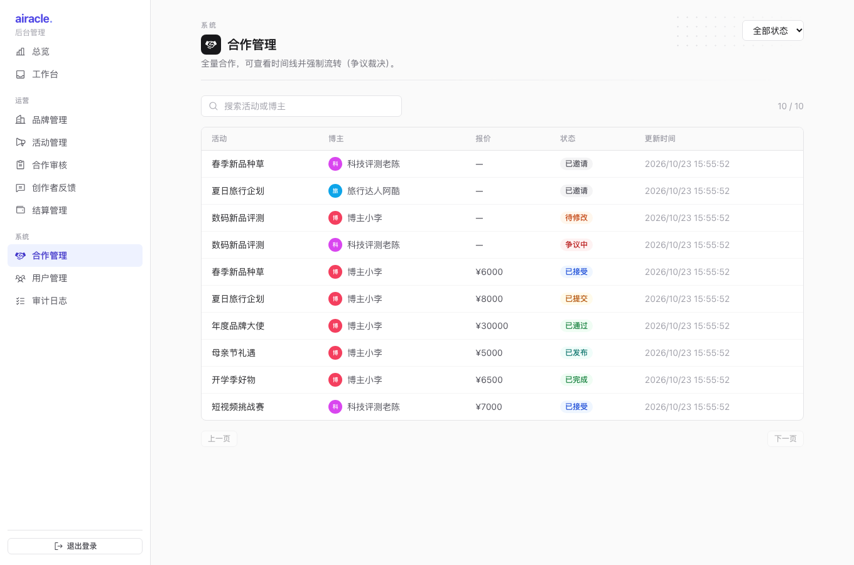The image size is (854, 565).
Task: Click the ¥5000 quote value
Action: coord(489,353)
